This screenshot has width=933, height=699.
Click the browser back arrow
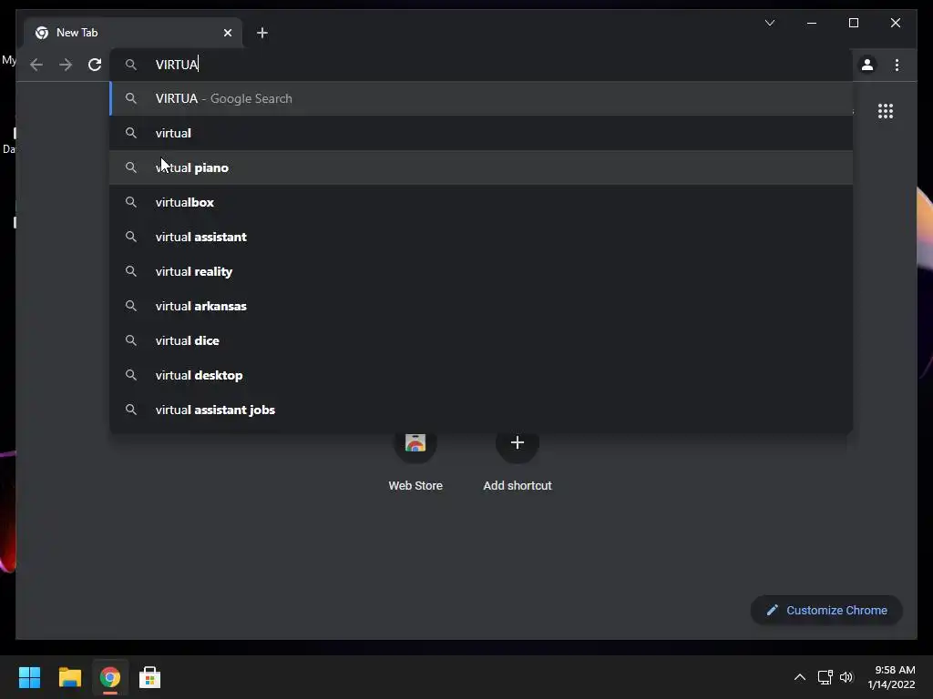click(36, 65)
